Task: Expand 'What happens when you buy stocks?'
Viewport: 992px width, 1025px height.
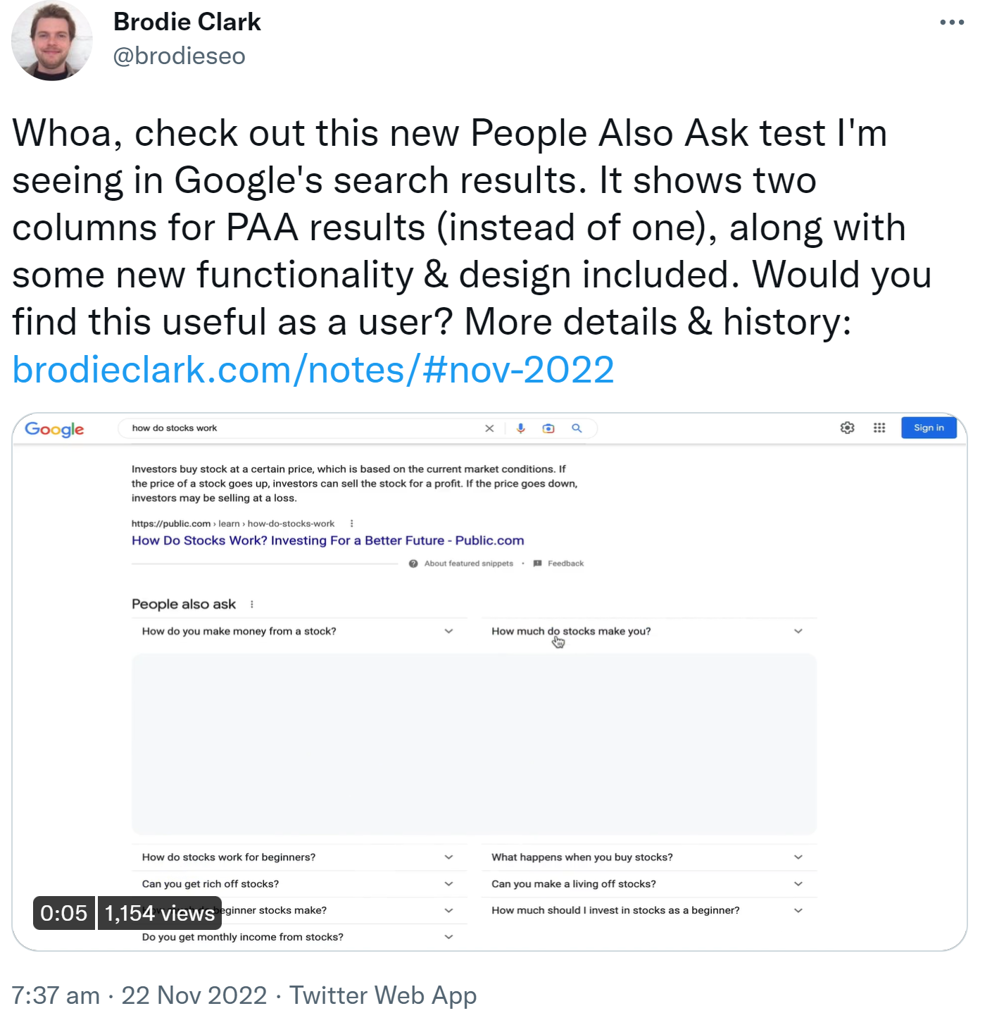Action: [x=798, y=857]
